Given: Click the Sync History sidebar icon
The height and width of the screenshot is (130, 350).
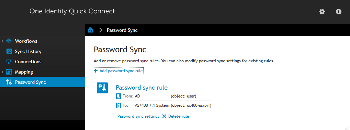Looking at the screenshot, I should [9, 51].
